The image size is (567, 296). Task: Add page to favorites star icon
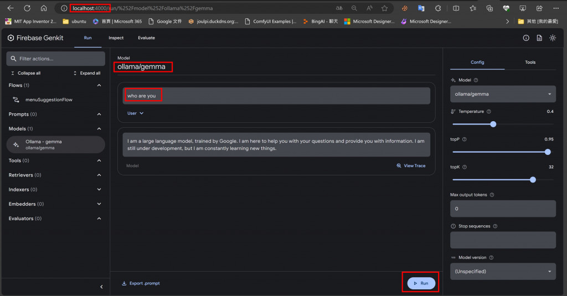(x=384, y=8)
